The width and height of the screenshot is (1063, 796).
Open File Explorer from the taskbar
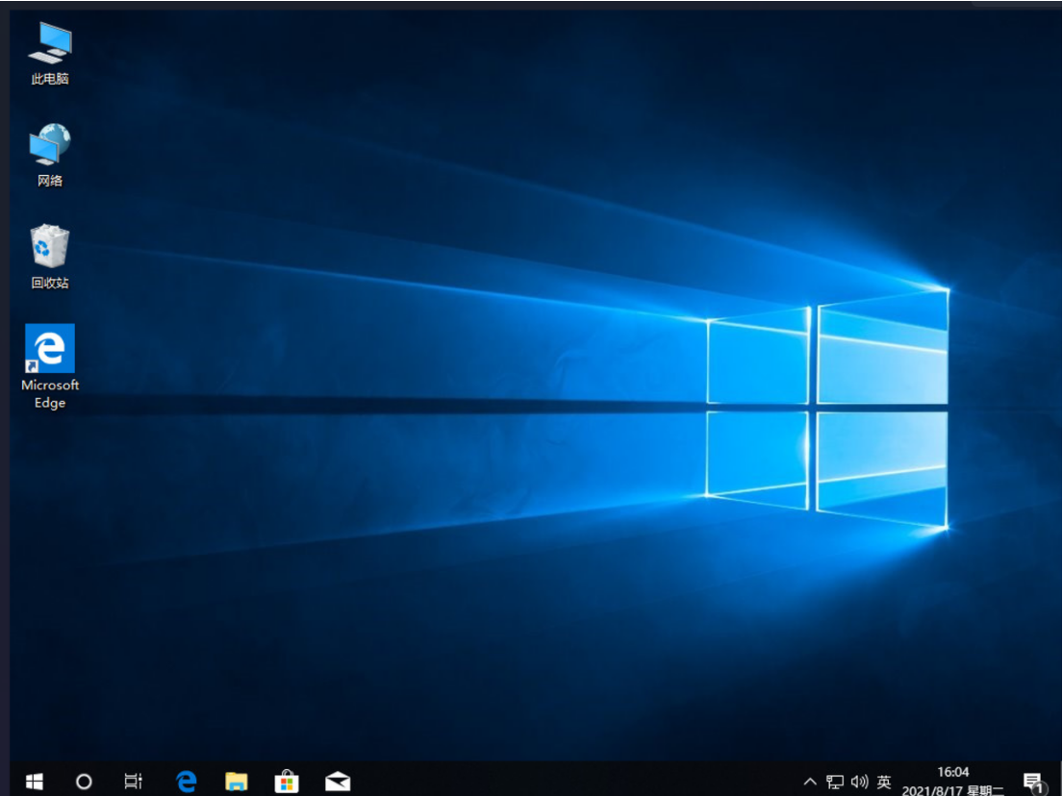pos(237,781)
